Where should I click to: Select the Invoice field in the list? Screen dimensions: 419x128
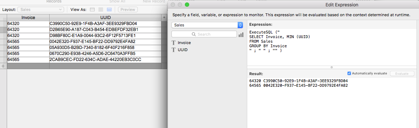[184, 43]
